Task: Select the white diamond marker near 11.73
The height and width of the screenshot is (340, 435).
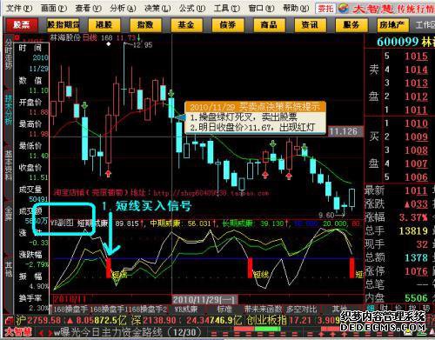Action: 108,44
